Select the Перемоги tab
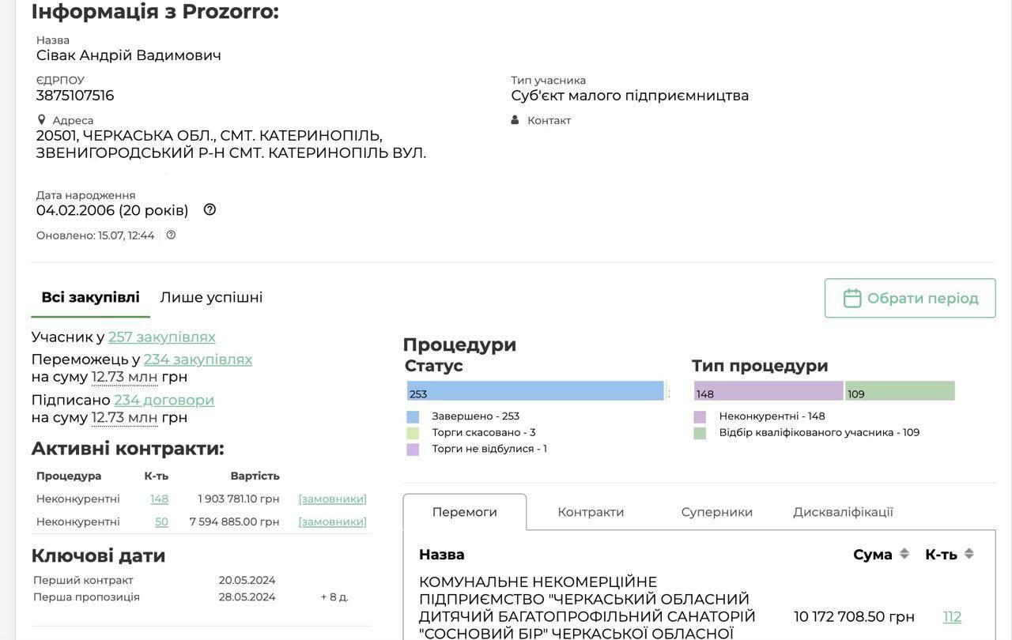Image resolution: width=1012 pixels, height=640 pixels. (x=465, y=512)
